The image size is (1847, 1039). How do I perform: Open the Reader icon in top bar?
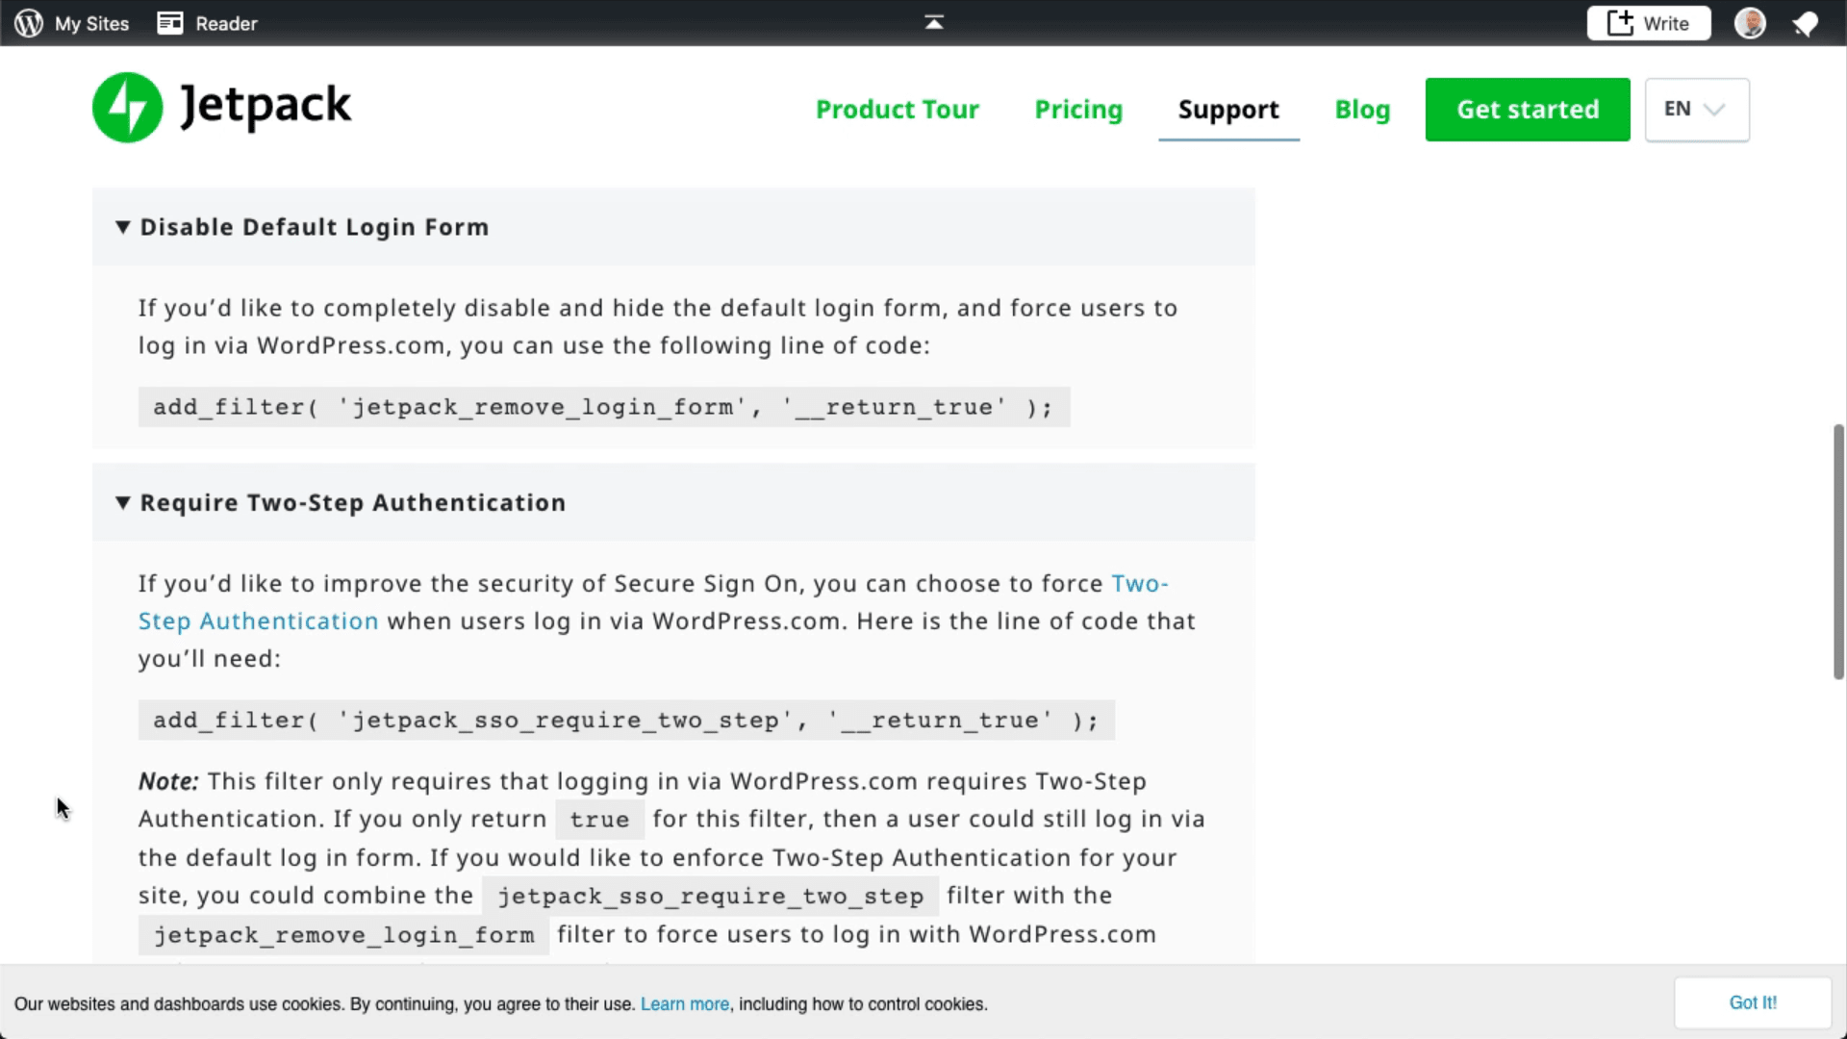point(170,23)
